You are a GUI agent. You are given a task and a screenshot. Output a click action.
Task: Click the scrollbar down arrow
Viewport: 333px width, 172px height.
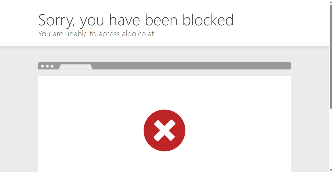pyautogui.click(x=331, y=170)
